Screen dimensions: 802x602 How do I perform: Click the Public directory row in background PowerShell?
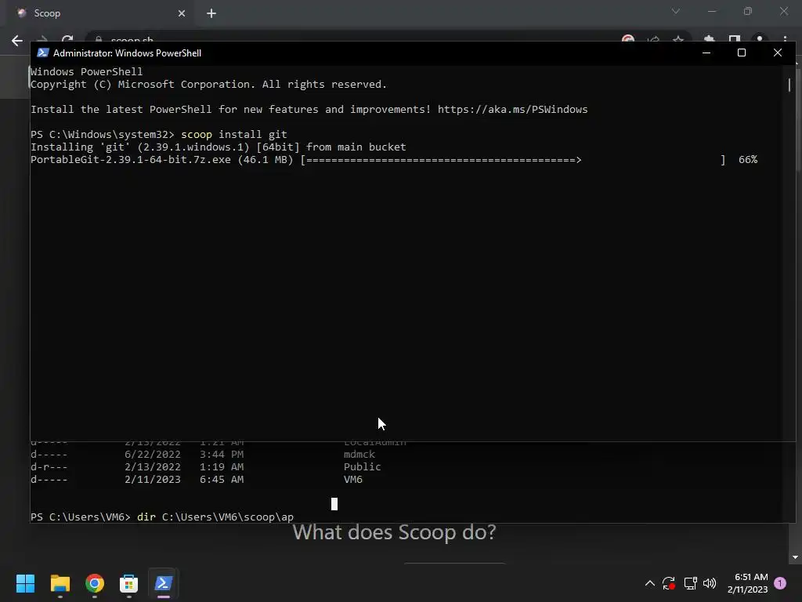click(206, 467)
